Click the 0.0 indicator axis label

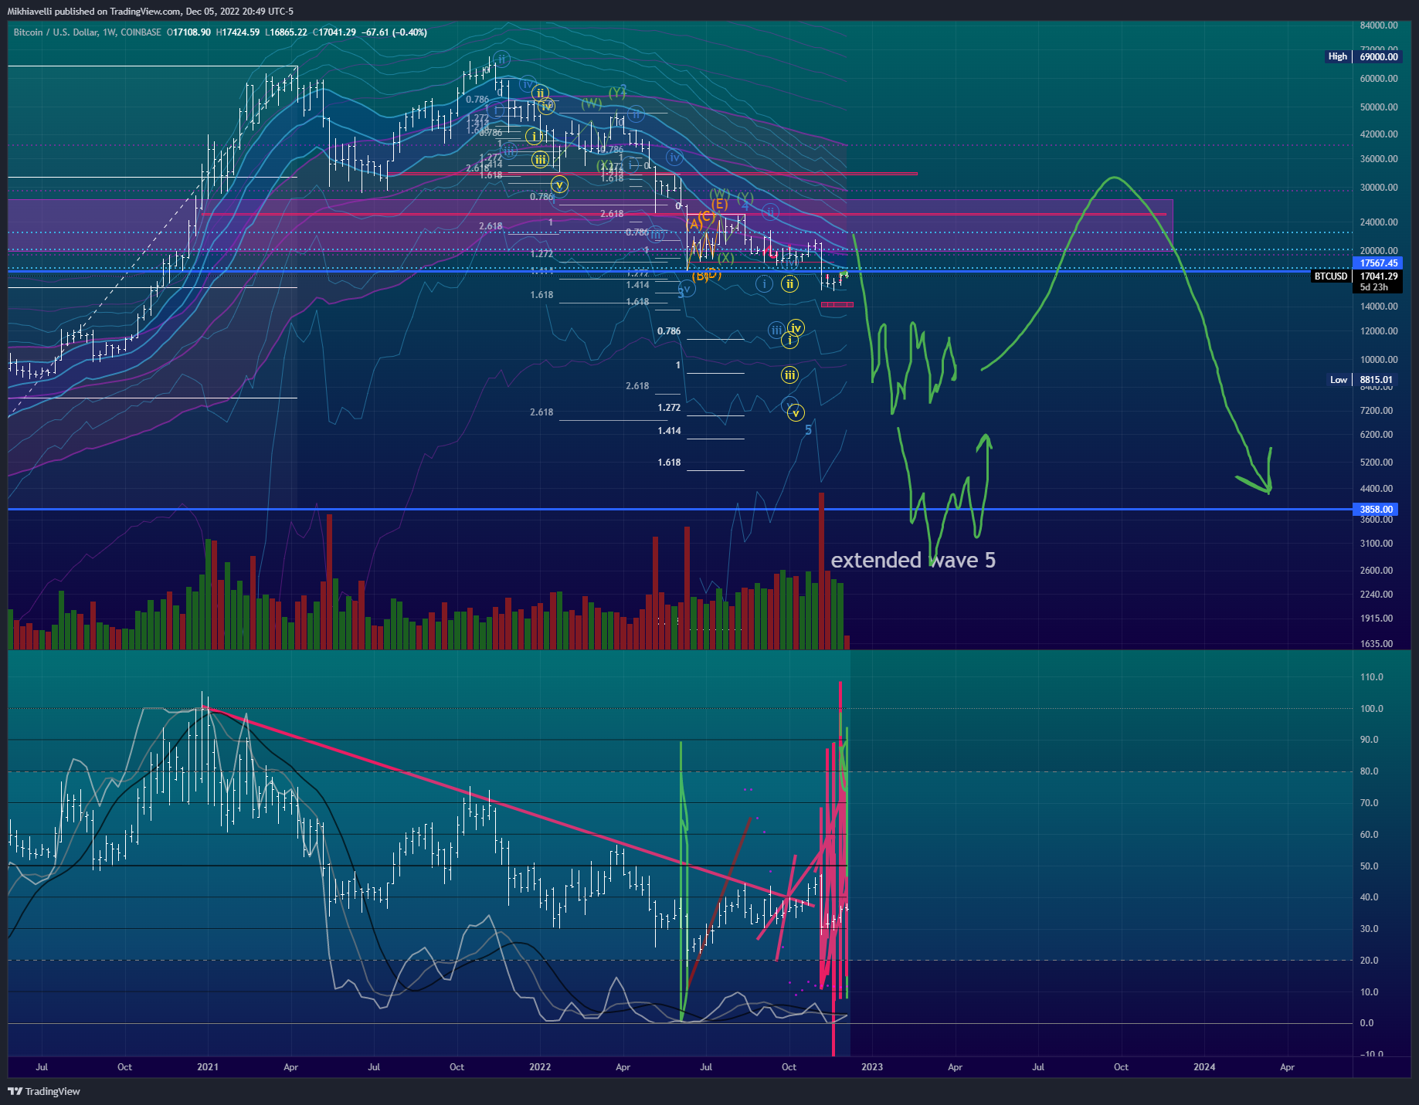[x=1367, y=1023]
